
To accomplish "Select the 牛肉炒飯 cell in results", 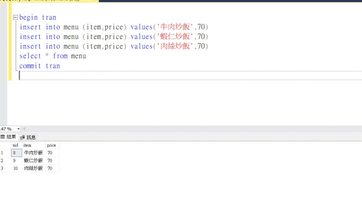I will coord(34,153).
